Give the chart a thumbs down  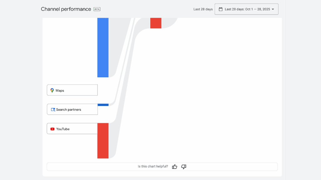coord(184,167)
